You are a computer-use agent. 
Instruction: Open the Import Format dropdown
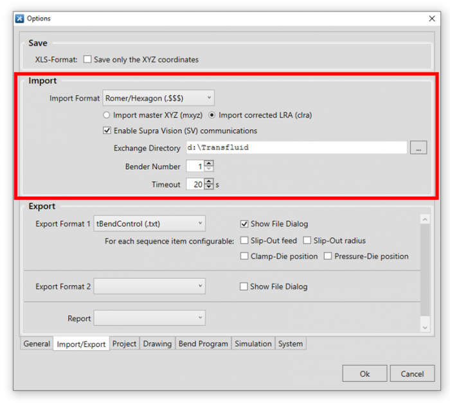coord(158,98)
